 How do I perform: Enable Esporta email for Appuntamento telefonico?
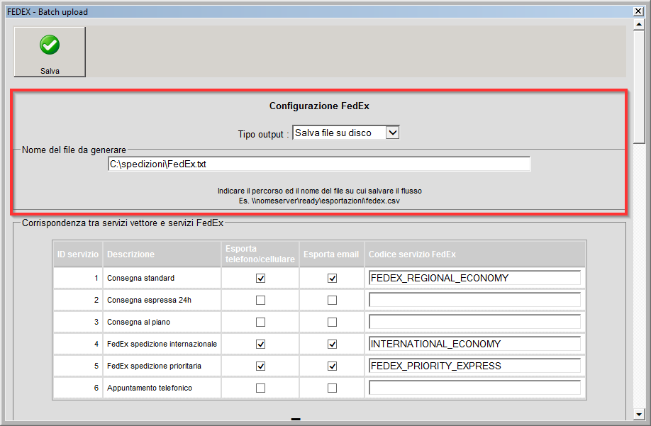(332, 388)
